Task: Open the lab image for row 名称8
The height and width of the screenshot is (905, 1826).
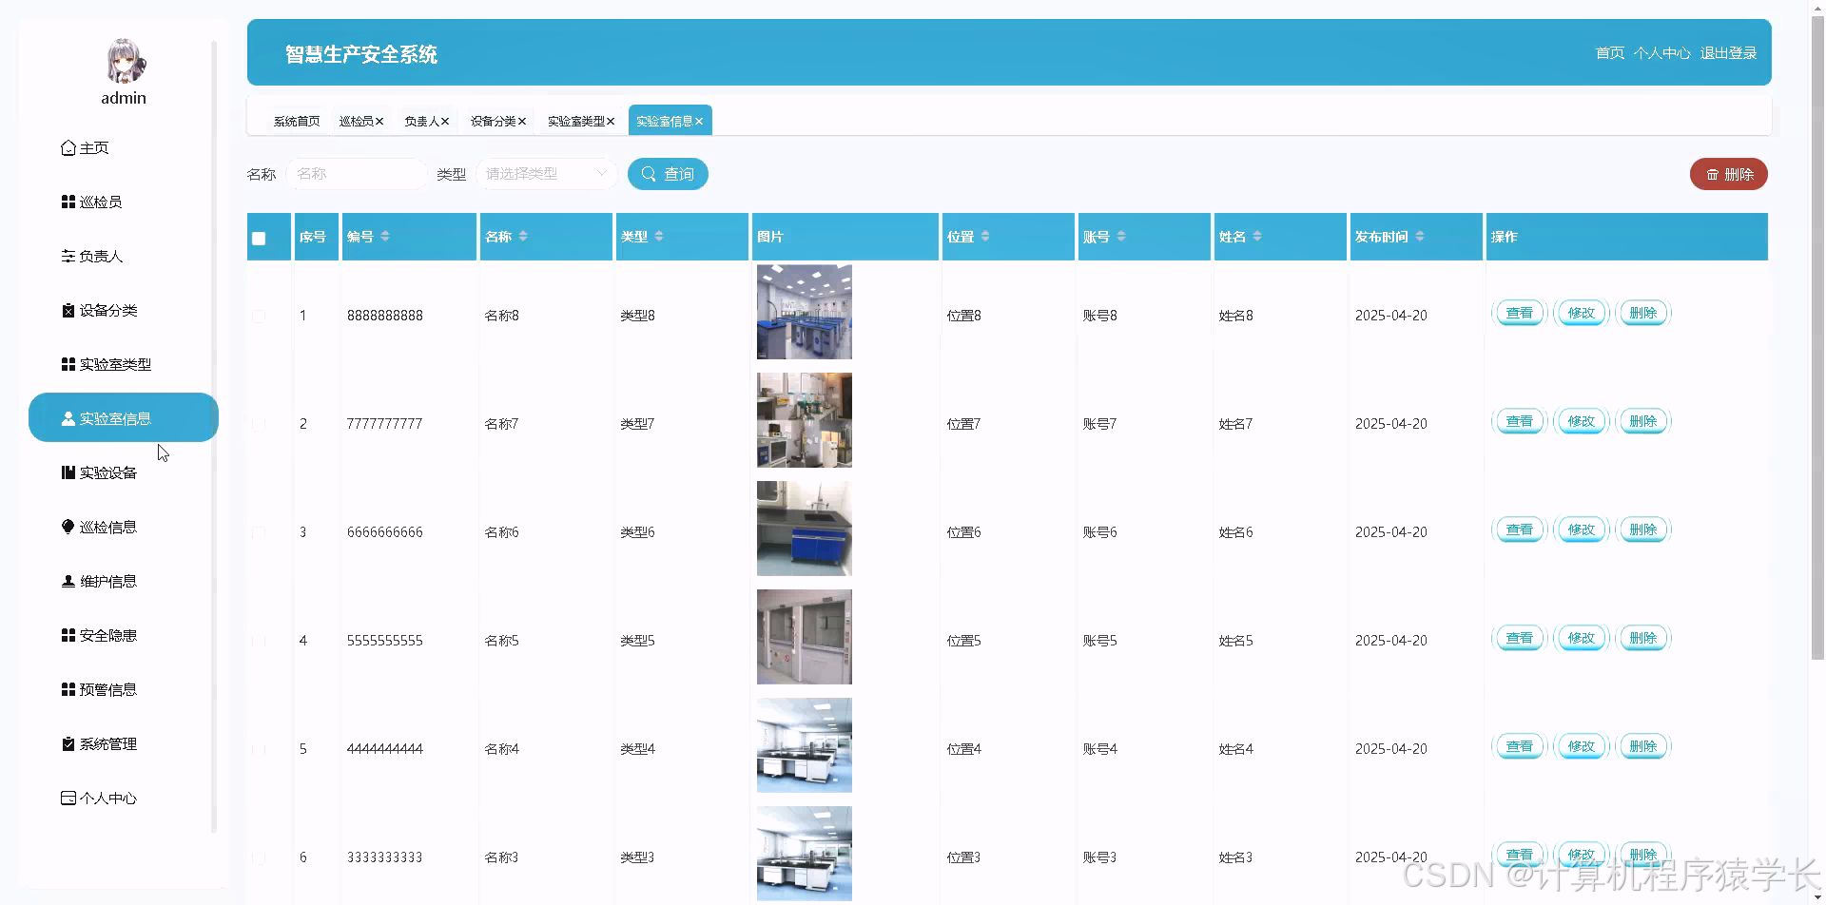Action: [x=805, y=312]
